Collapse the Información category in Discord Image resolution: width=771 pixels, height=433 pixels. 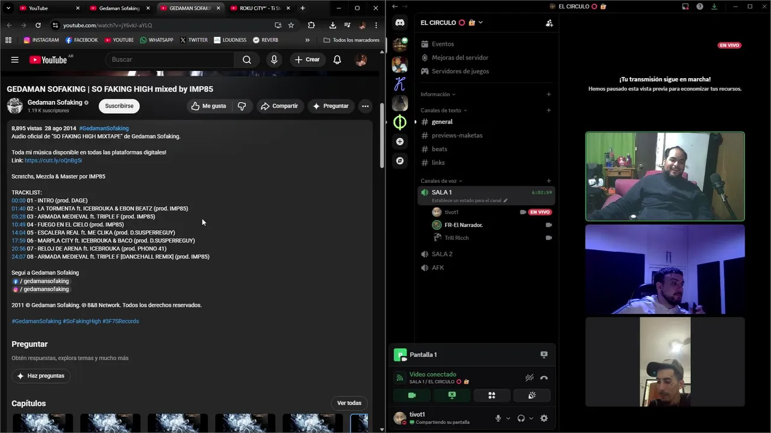[x=438, y=94]
